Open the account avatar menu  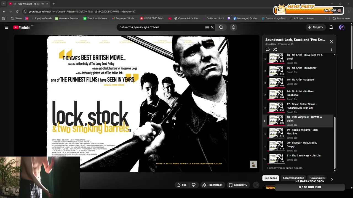[342, 27]
